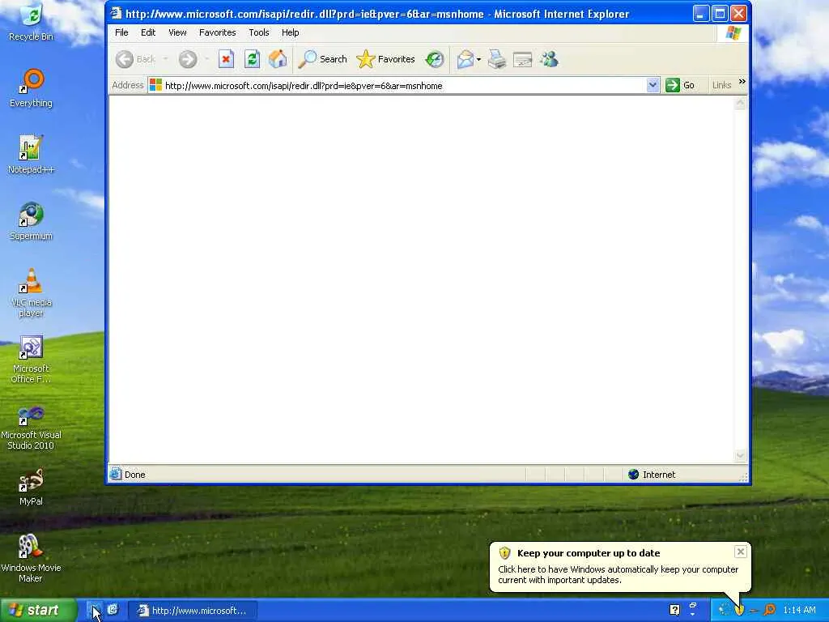Screen dimensions: 829x622
Task: Click the Go button
Action: coord(680,85)
